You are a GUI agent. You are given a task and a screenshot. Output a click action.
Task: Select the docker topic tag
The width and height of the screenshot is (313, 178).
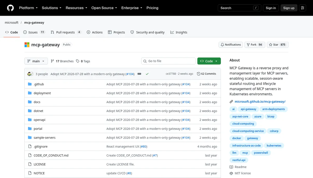[237, 138]
